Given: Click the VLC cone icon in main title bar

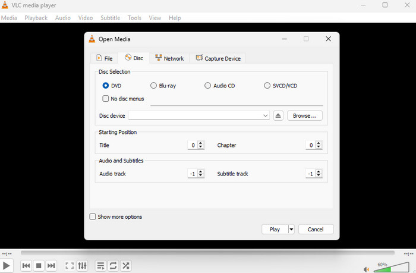Looking at the screenshot, I should pos(5,5).
